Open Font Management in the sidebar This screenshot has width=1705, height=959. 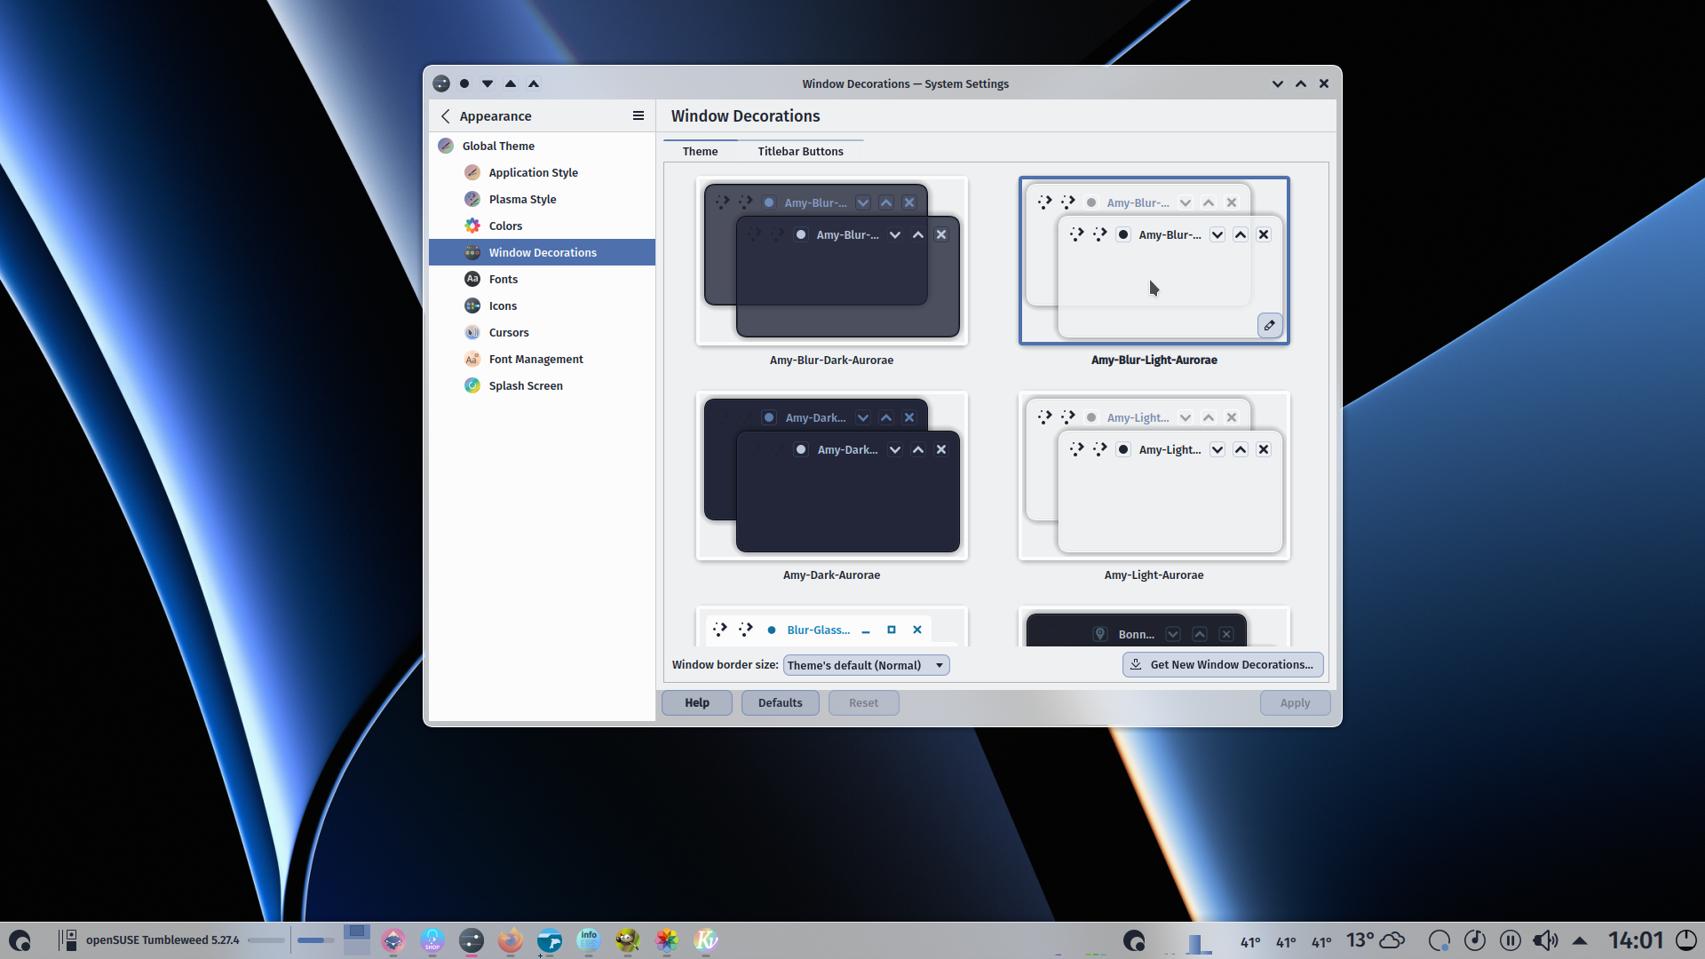tap(542, 359)
